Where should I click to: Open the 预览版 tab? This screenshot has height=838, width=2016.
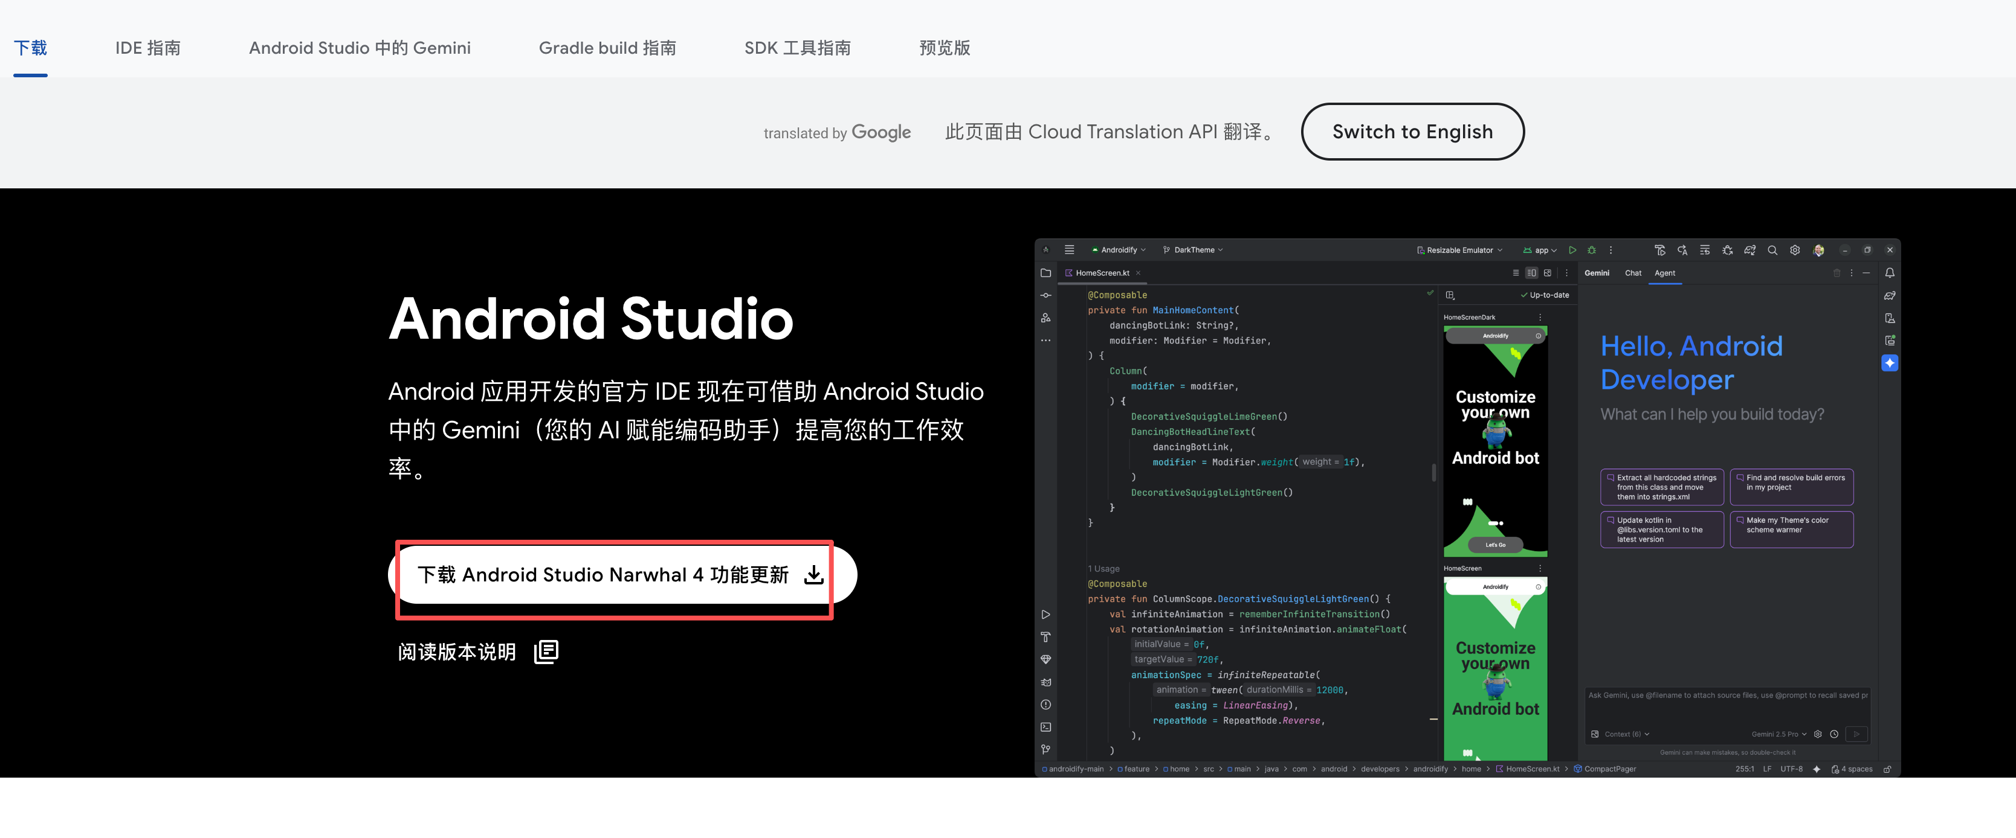[945, 48]
